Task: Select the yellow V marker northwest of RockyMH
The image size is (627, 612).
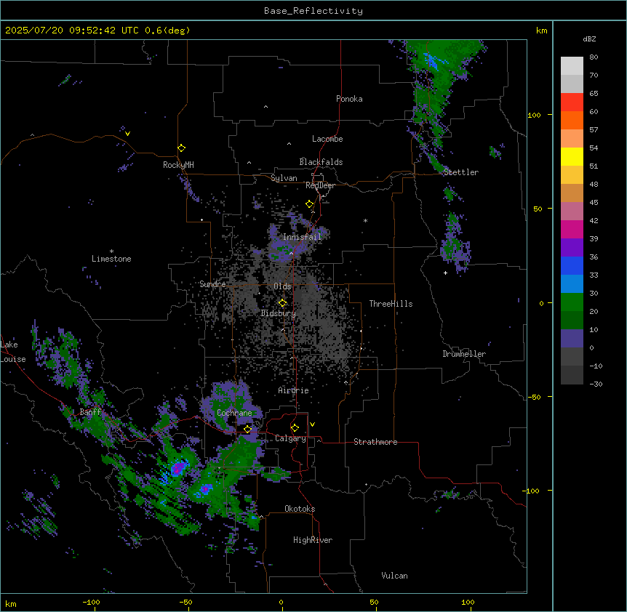Action: (x=127, y=134)
